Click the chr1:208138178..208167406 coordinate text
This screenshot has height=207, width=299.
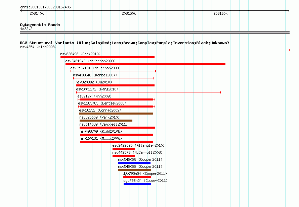tap(45, 7)
